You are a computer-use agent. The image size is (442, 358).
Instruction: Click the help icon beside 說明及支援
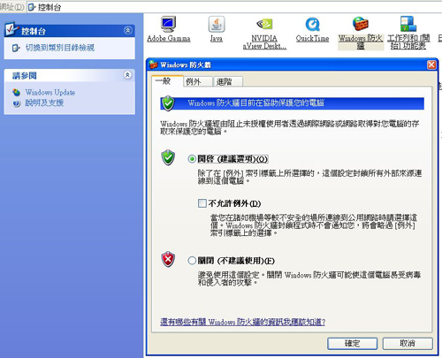tap(17, 103)
